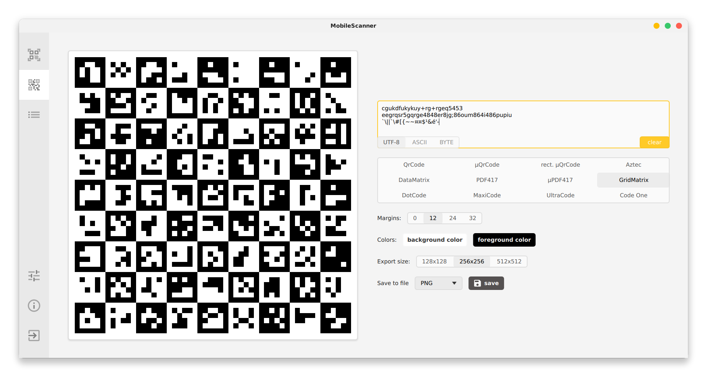Select µPDF417 barcode type

[x=560, y=180]
